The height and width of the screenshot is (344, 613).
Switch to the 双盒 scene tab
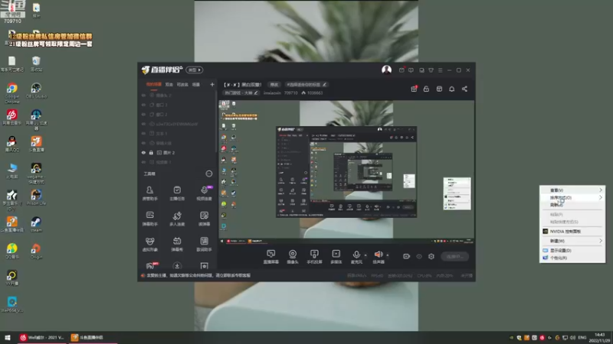(169, 84)
